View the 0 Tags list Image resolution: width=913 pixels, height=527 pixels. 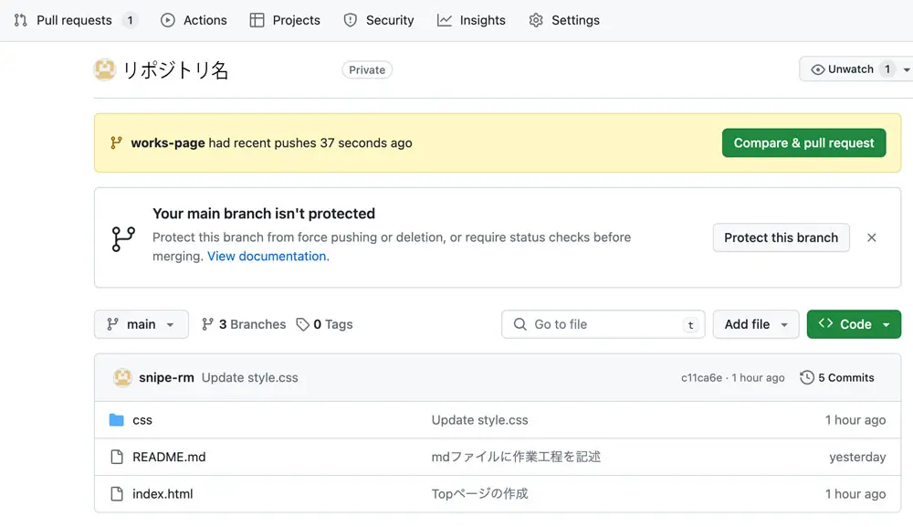[x=325, y=324]
